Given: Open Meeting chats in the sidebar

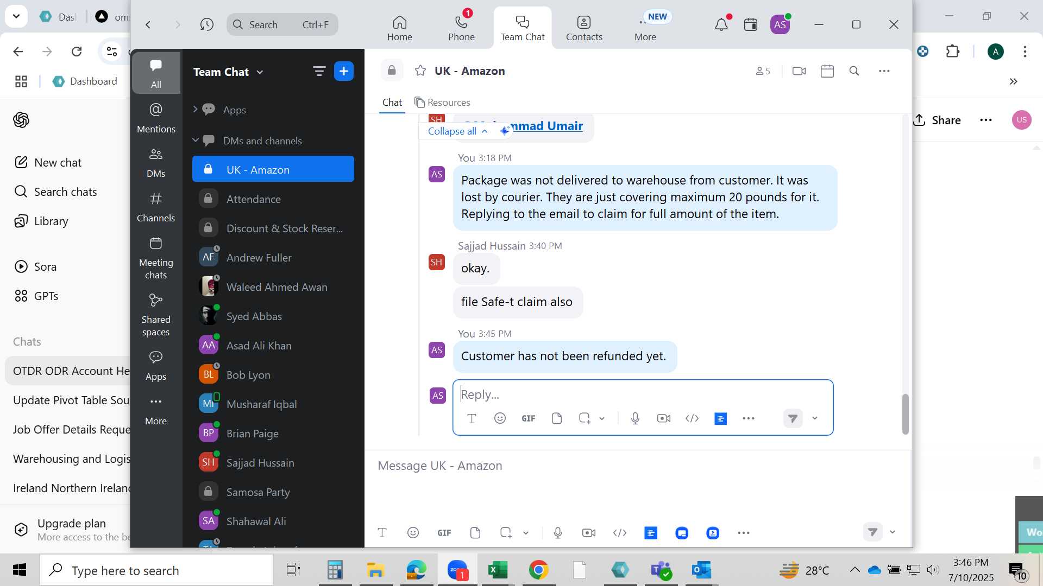Looking at the screenshot, I should pyautogui.click(x=156, y=258).
